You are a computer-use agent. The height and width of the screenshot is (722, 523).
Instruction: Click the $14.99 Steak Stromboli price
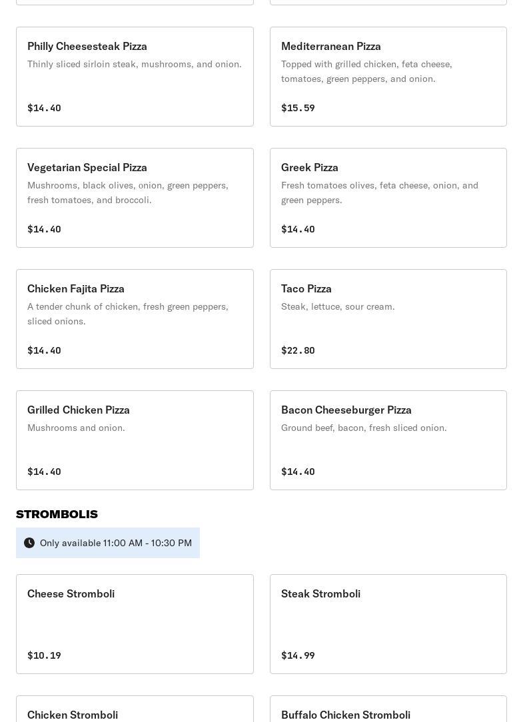pyautogui.click(x=298, y=655)
